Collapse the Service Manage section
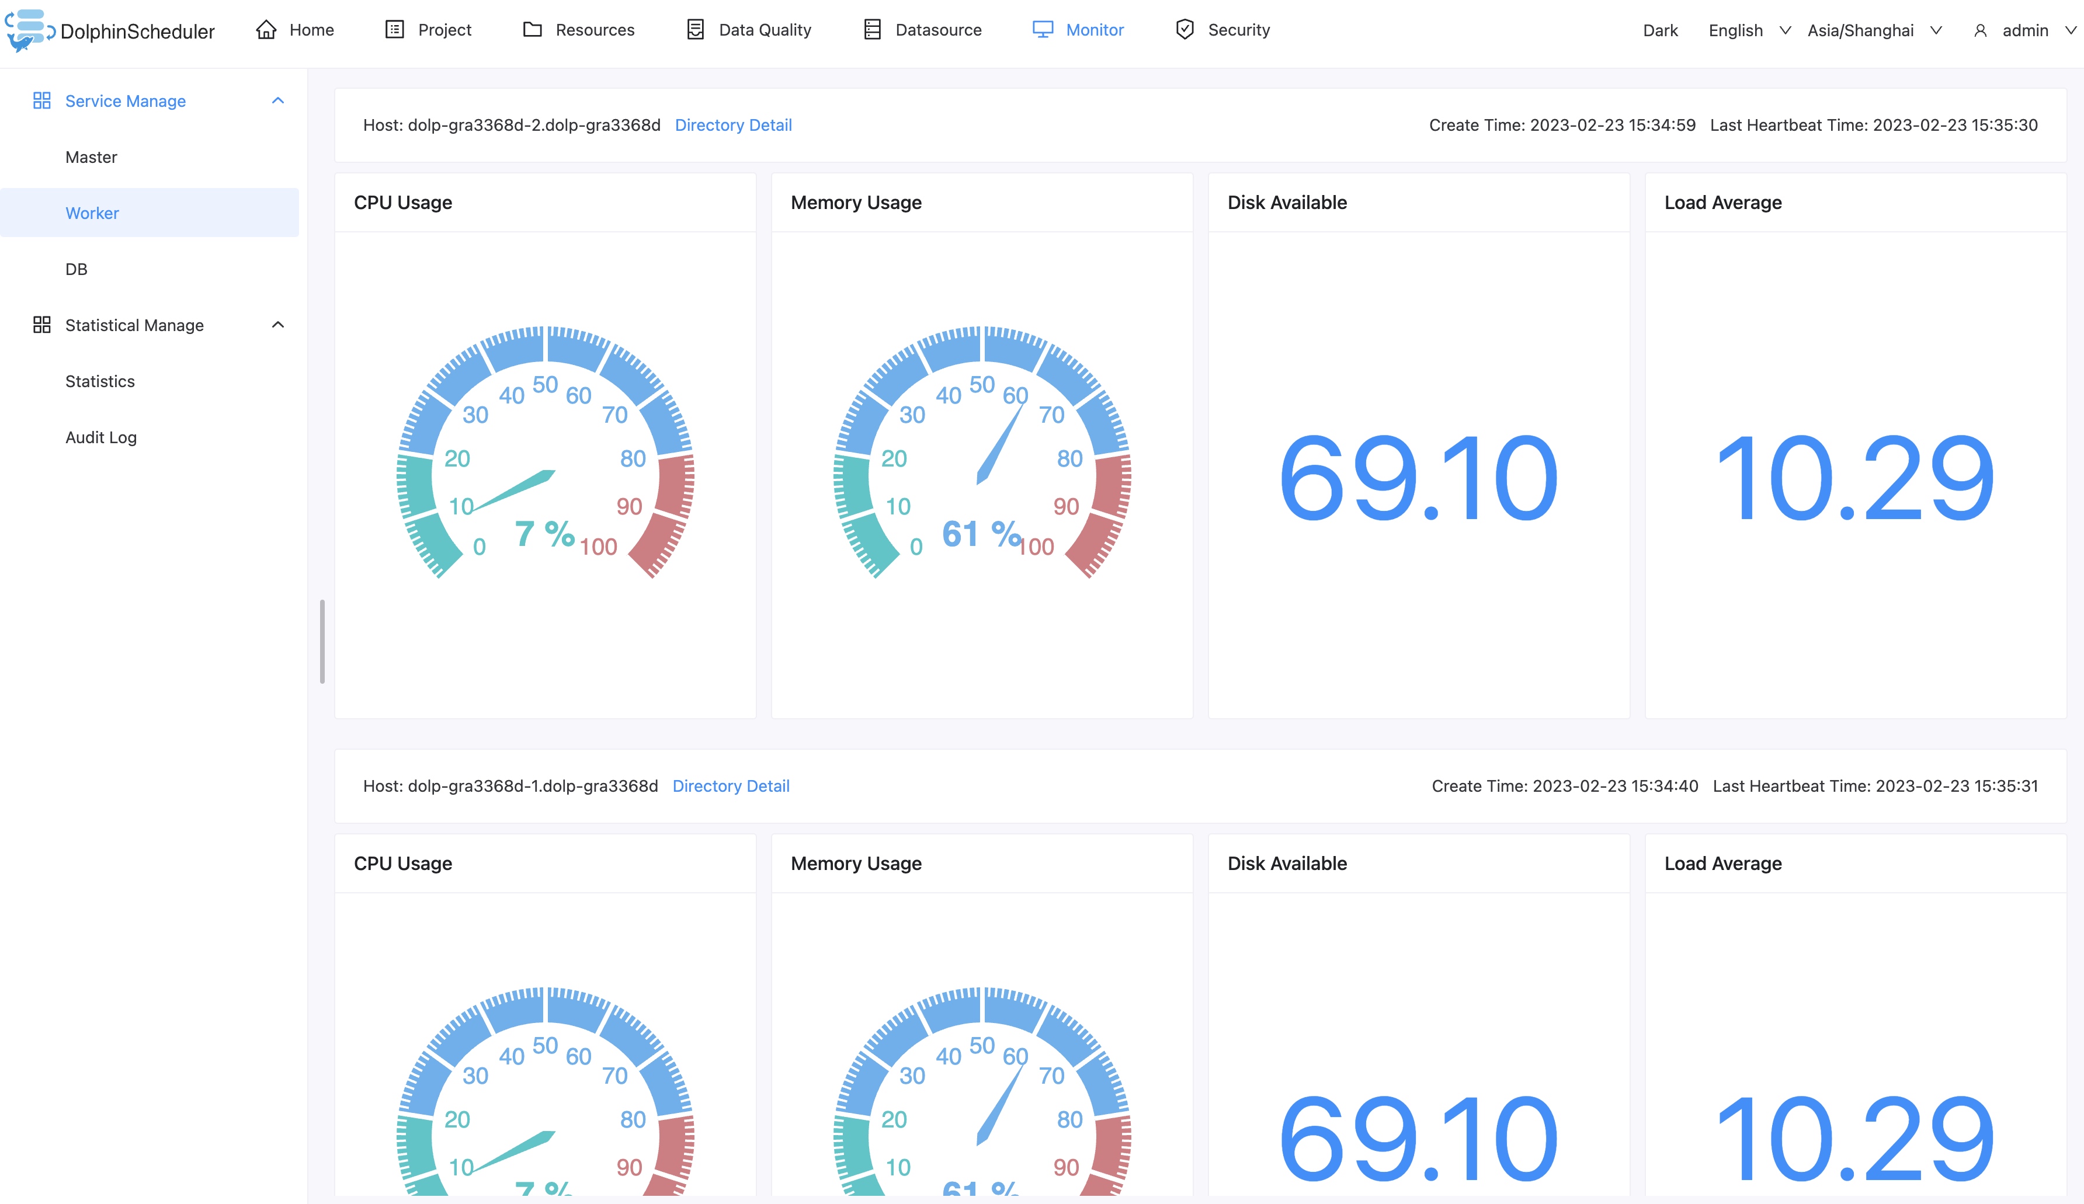 click(278, 101)
